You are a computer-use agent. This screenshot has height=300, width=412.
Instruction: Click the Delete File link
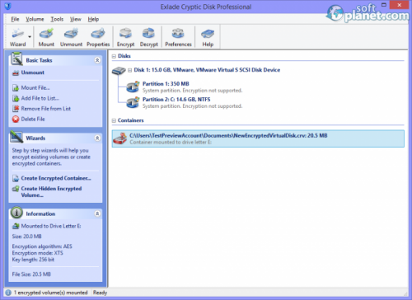33,119
